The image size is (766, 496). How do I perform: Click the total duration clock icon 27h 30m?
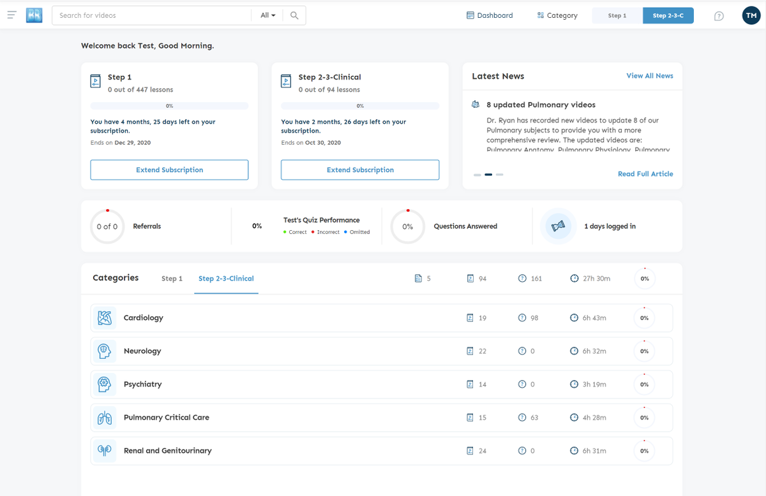click(x=574, y=279)
